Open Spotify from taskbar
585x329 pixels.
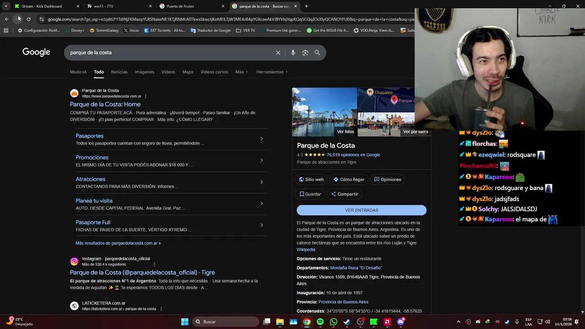pyautogui.click(x=320, y=322)
